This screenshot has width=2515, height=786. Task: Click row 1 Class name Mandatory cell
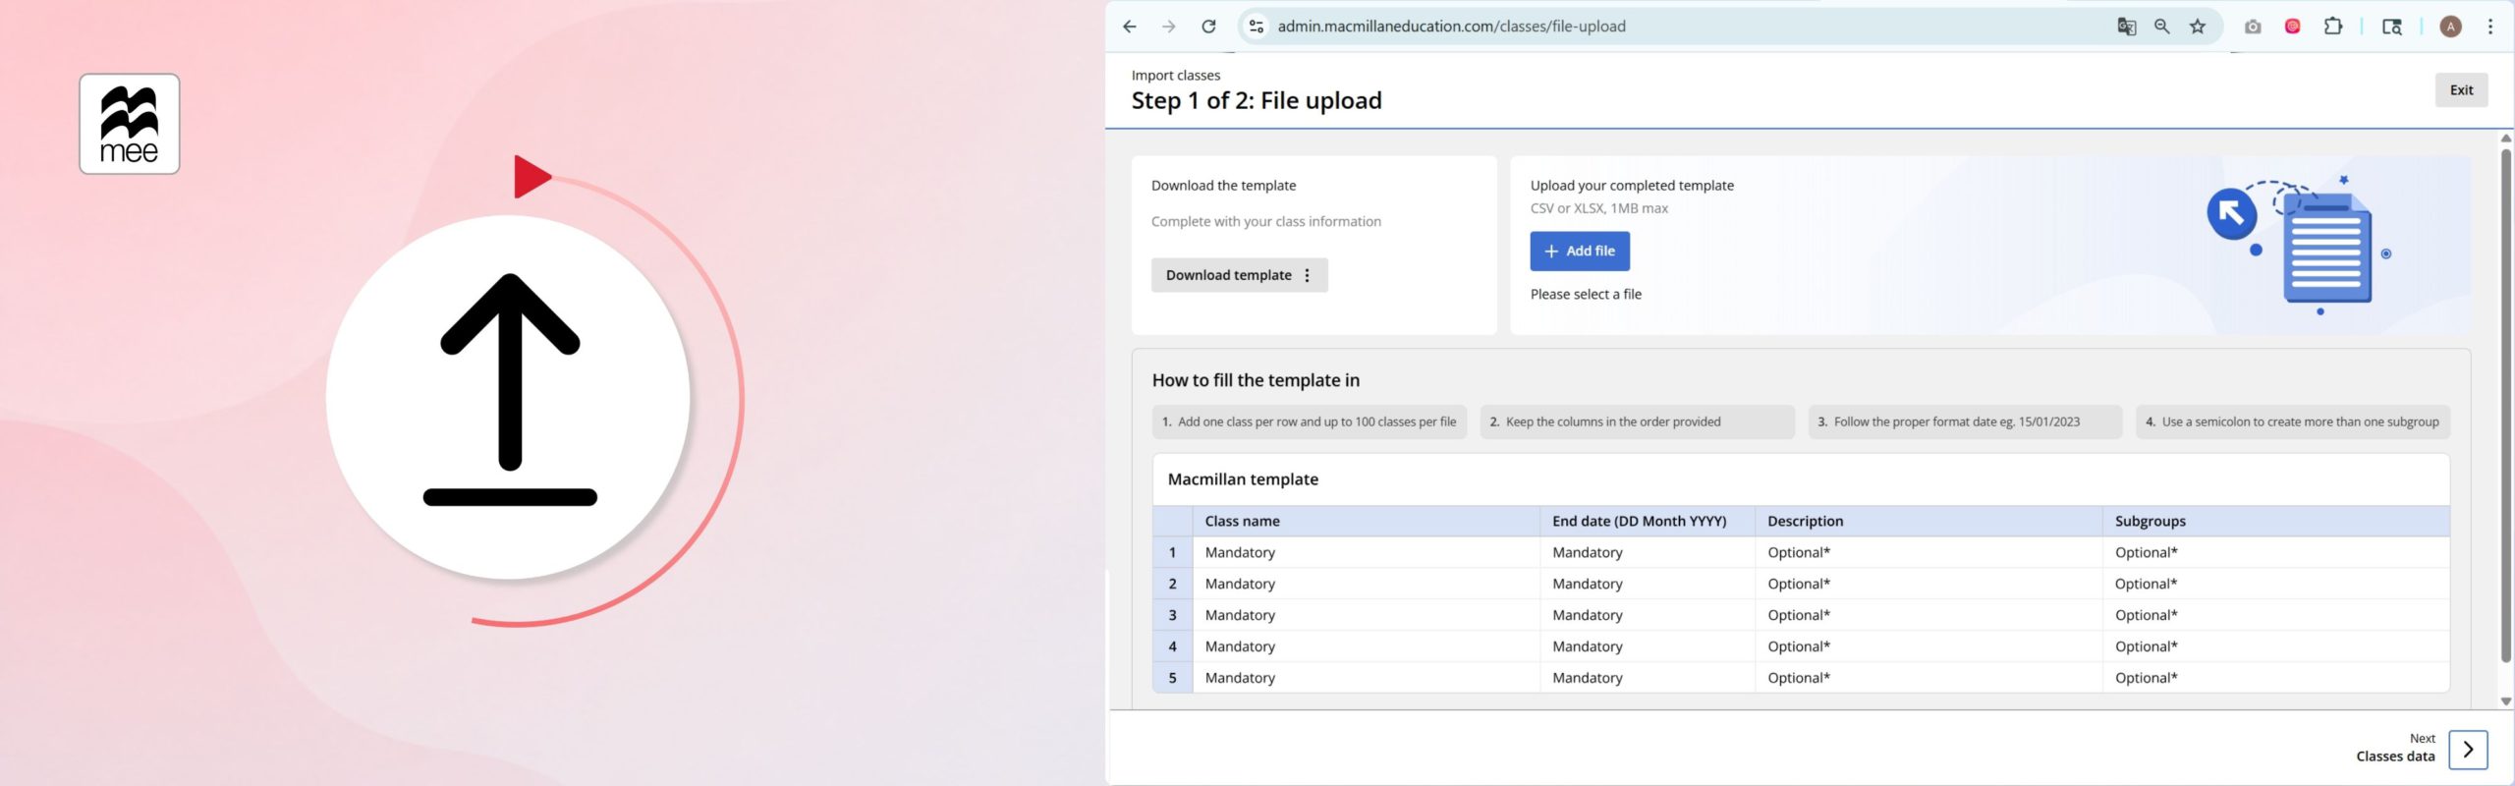(1367, 553)
